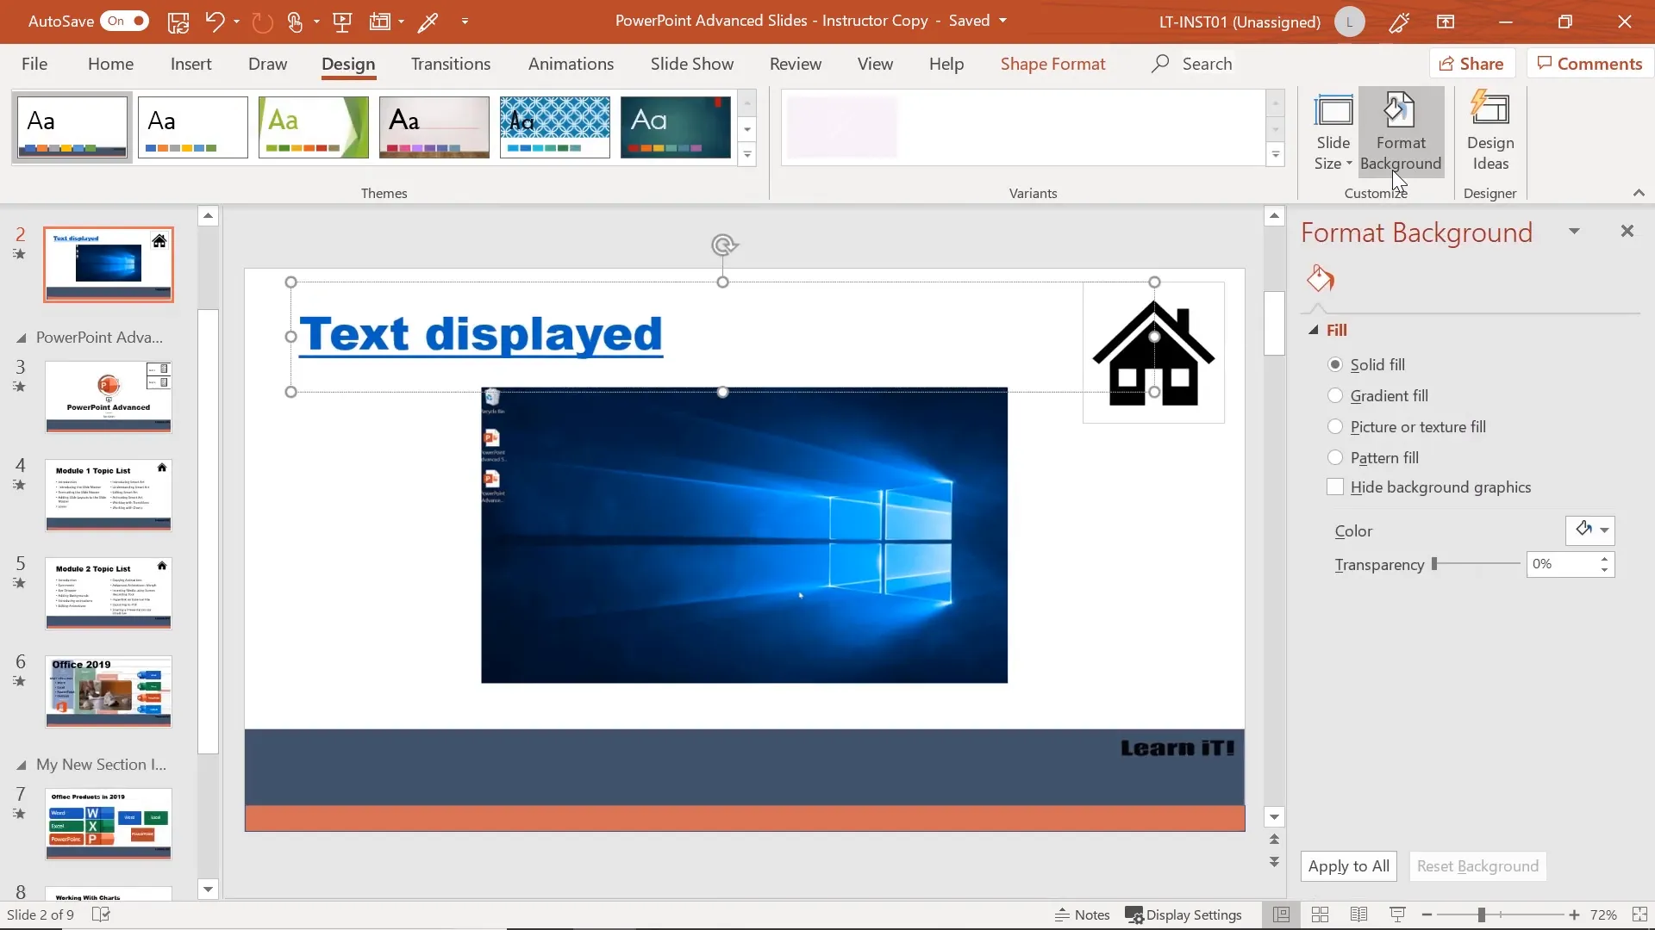Open Format Background pane options arrow
1655x930 pixels.
(1574, 232)
